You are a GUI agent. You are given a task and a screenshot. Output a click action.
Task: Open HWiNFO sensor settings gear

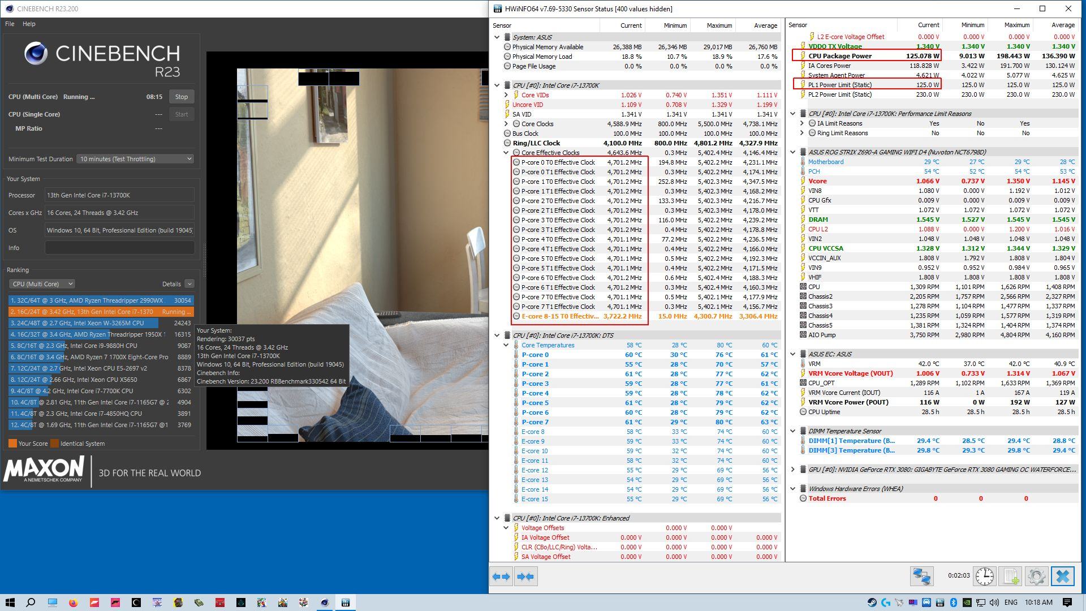[x=1036, y=576]
